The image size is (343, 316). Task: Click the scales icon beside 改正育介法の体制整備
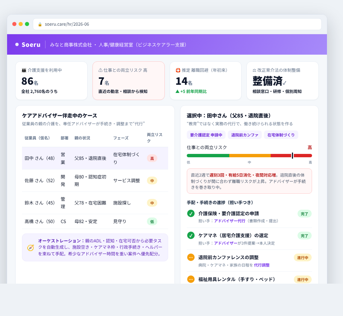pos(254,70)
